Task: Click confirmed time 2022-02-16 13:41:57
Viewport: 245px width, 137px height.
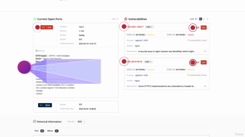Action: (x=87, y=44)
